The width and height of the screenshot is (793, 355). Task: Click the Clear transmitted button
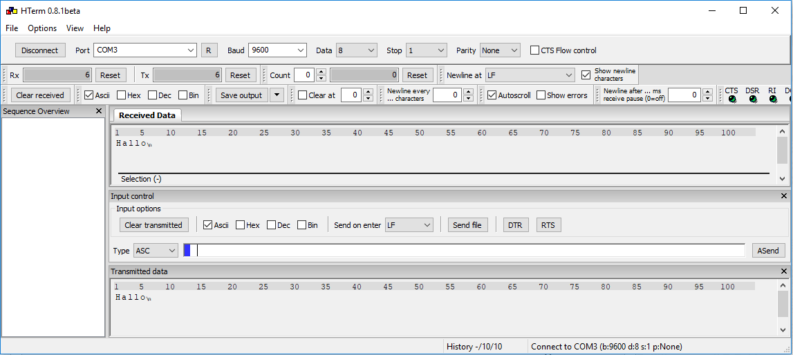click(153, 225)
